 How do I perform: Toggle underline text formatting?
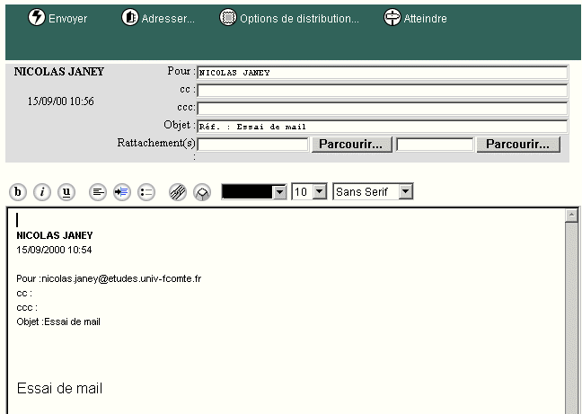pyautogui.click(x=66, y=192)
